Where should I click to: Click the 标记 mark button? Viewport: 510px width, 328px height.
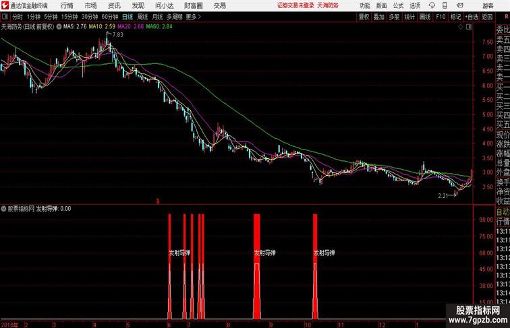click(455, 17)
